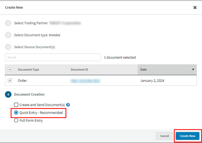Go to step 1 Select Trading Partner

click(x=8, y=23)
